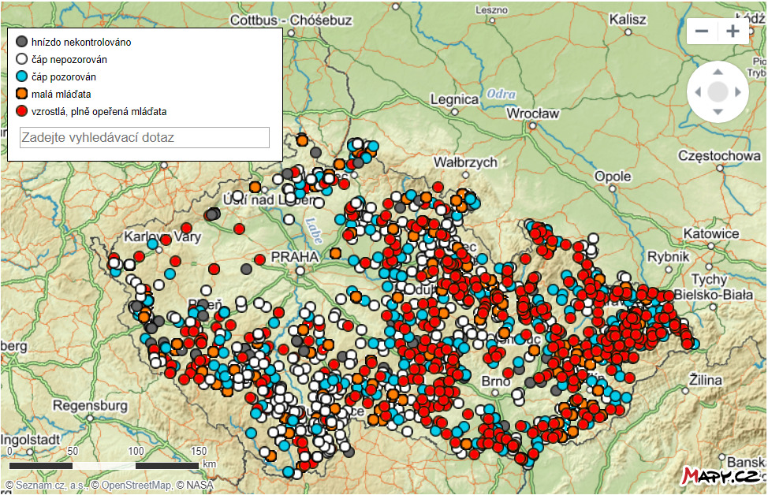Click the Rybnik city label
Screen dimensions: 768x495
(668, 256)
